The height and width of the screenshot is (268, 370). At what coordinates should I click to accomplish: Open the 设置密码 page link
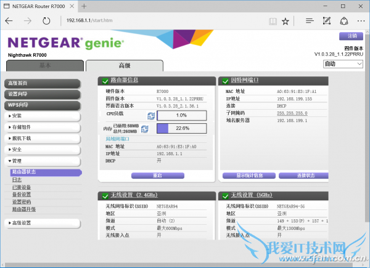click(22, 202)
